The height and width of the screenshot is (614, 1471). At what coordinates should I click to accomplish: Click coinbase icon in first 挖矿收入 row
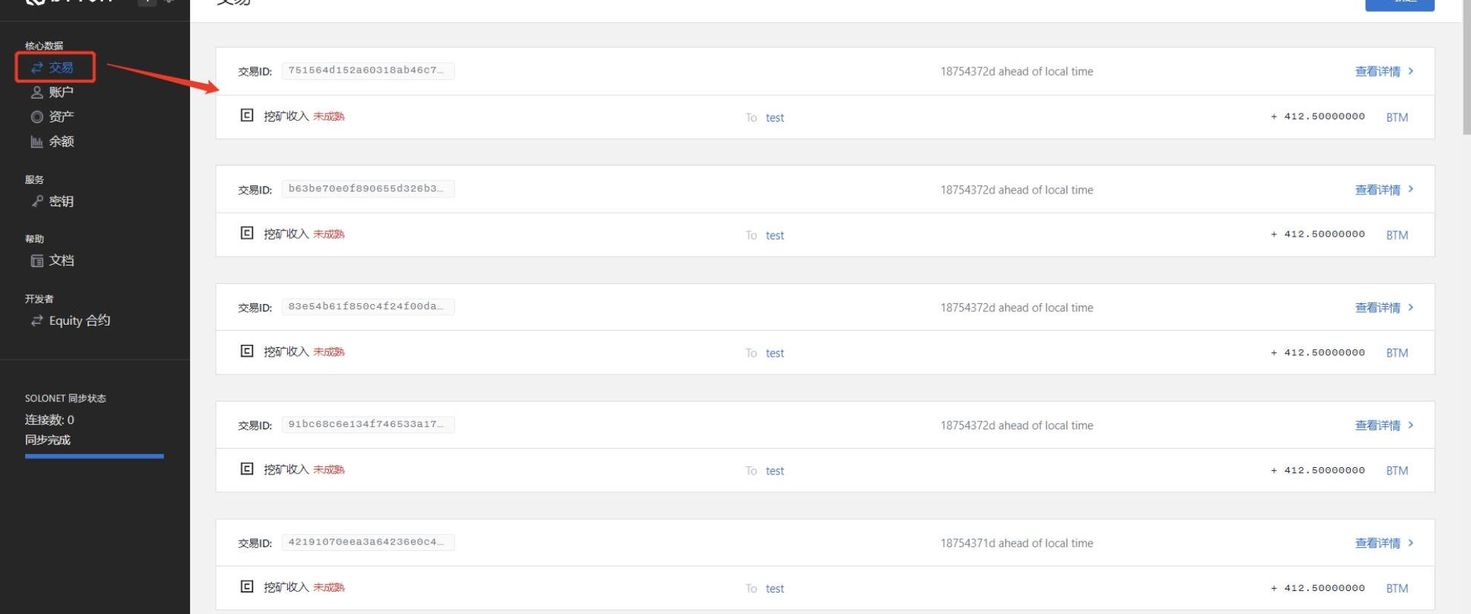[x=247, y=115]
